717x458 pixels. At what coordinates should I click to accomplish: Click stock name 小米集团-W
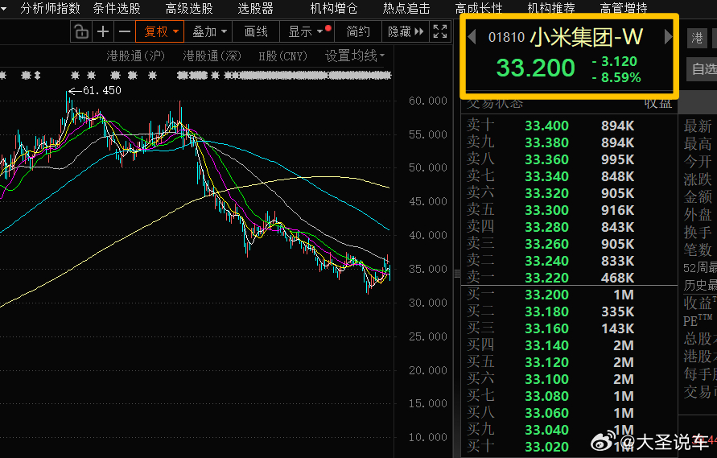pyautogui.click(x=587, y=37)
